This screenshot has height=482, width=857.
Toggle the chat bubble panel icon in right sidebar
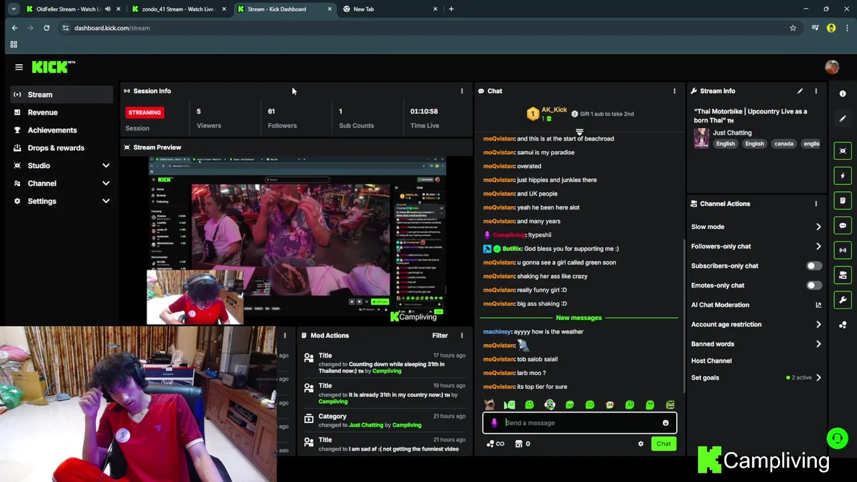coord(842,226)
